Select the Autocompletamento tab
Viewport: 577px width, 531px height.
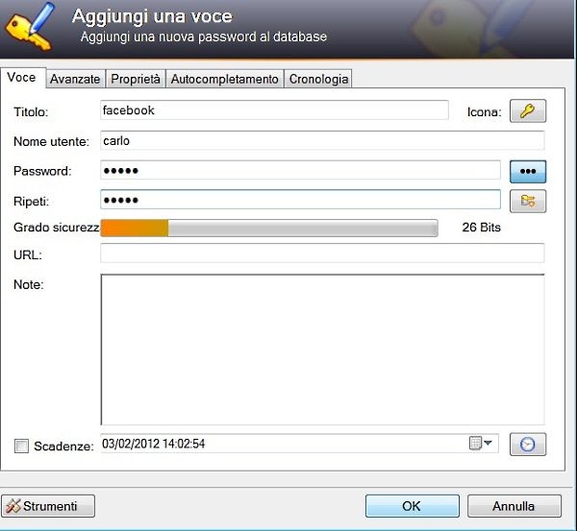225,80
